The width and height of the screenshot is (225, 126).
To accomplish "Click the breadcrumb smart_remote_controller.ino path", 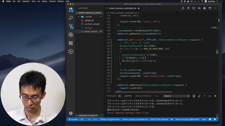I will pyautogui.click(x=123, y=13).
